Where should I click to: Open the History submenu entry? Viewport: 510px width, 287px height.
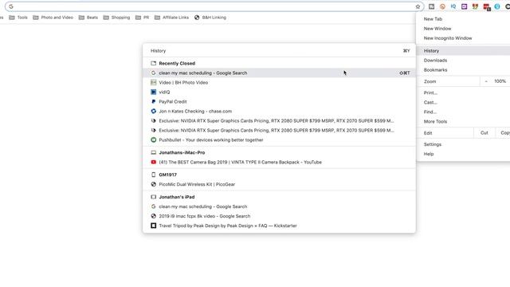463,51
